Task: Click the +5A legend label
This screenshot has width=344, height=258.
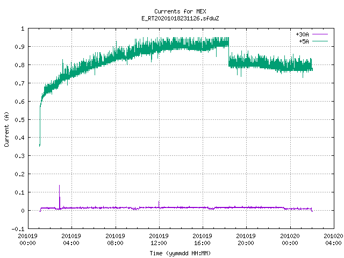Action: tap(304, 41)
